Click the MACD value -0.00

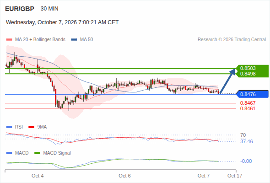246,161
